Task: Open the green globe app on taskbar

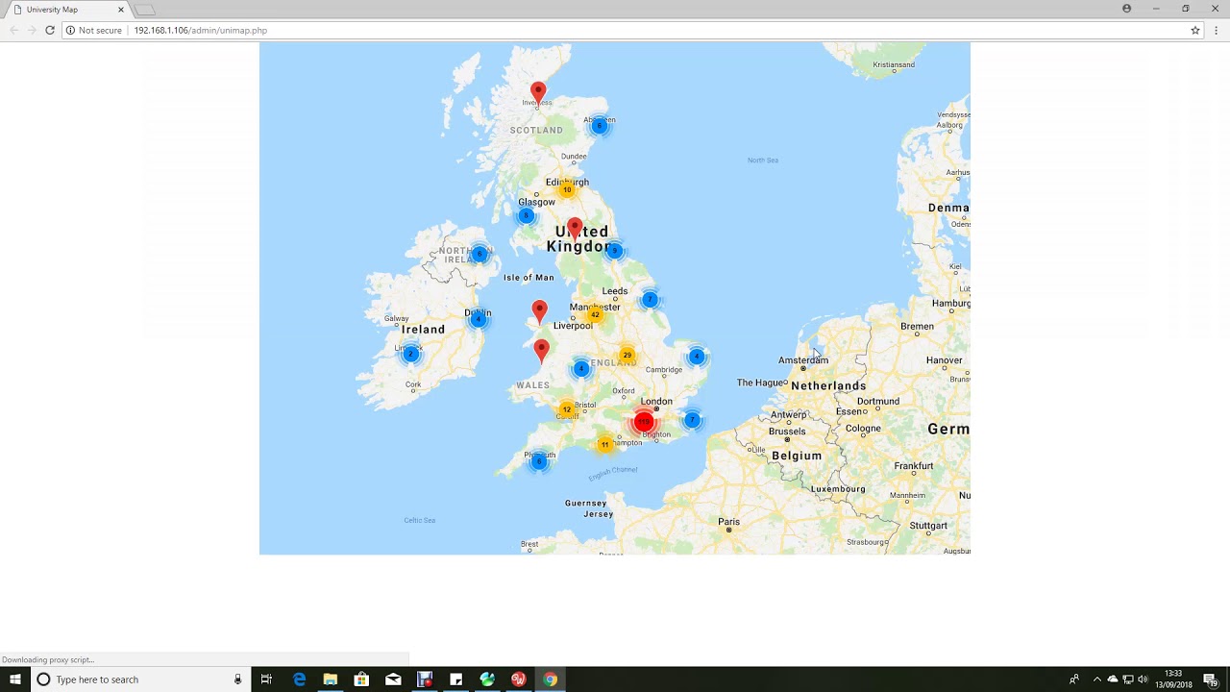Action: point(487,680)
